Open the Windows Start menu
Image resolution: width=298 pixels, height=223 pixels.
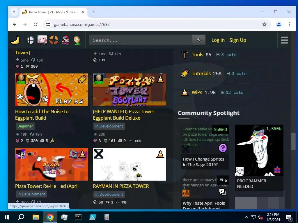tap(7, 217)
